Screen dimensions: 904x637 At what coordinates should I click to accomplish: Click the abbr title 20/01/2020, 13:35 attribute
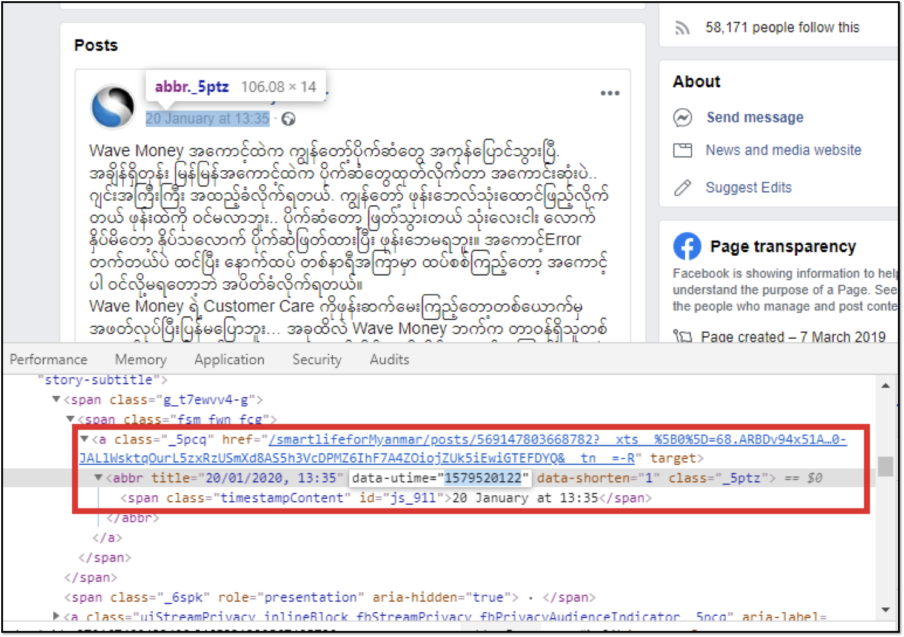[247, 478]
